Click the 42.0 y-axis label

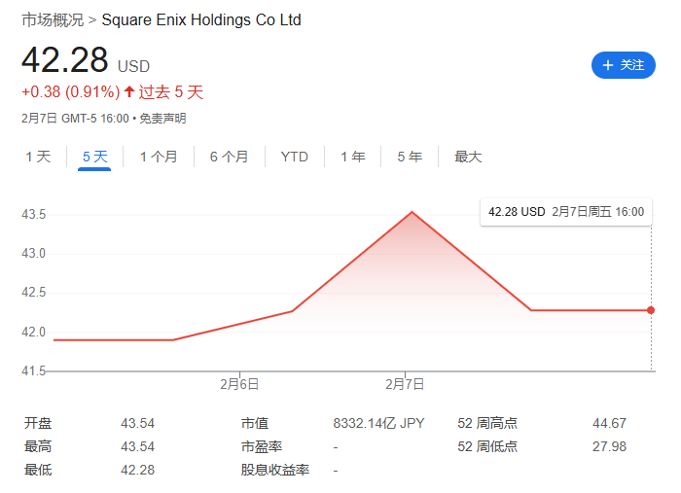[33, 333]
